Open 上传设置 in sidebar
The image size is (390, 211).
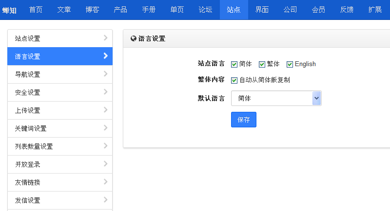(60, 110)
